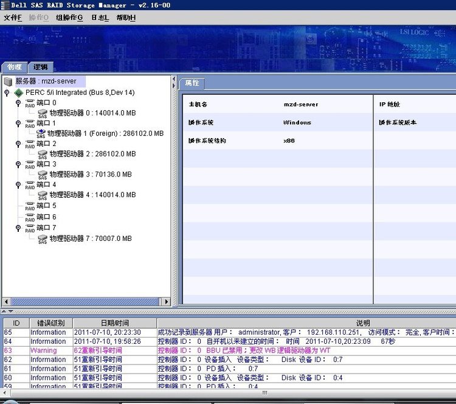Open the 组操作G menu
Viewport: 456px width, 404px height.
coord(69,18)
